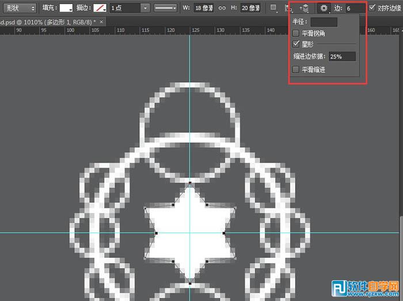The width and height of the screenshot is (403, 301).
Task: Toggle the 对齐边缘 checkbox
Action: tap(372, 7)
